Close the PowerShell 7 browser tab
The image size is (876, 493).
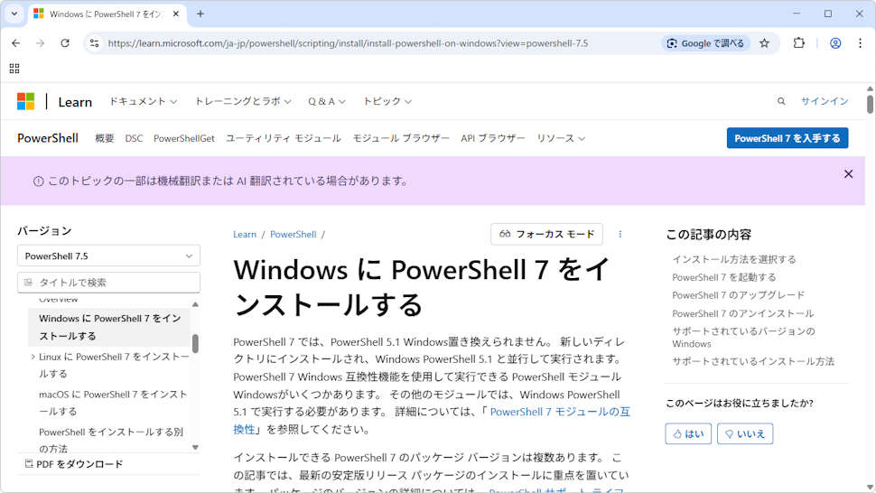click(x=176, y=14)
